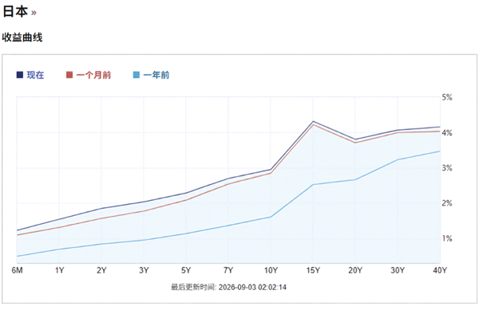
Task: Click the 现在 curve peak at 15Y
Action: (313, 121)
